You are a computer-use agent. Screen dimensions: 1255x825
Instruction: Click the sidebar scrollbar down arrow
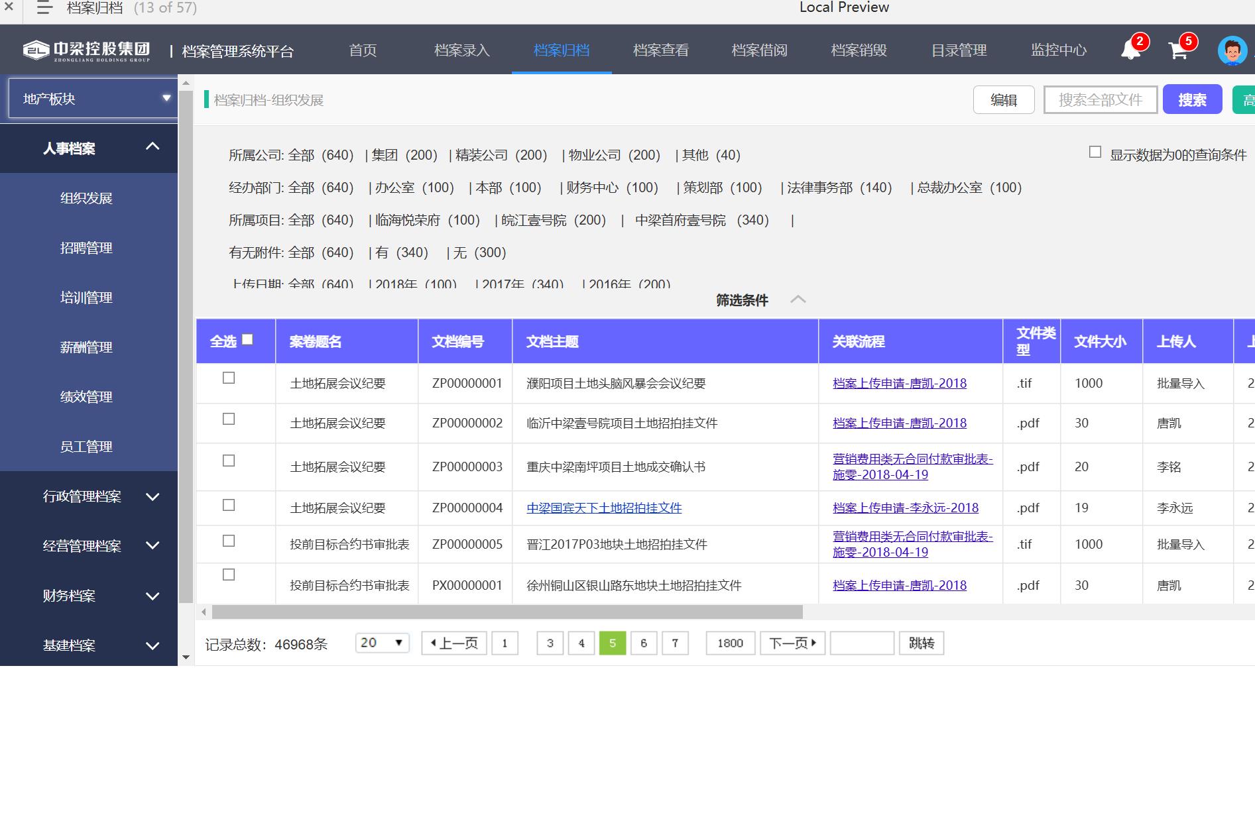coord(186,657)
